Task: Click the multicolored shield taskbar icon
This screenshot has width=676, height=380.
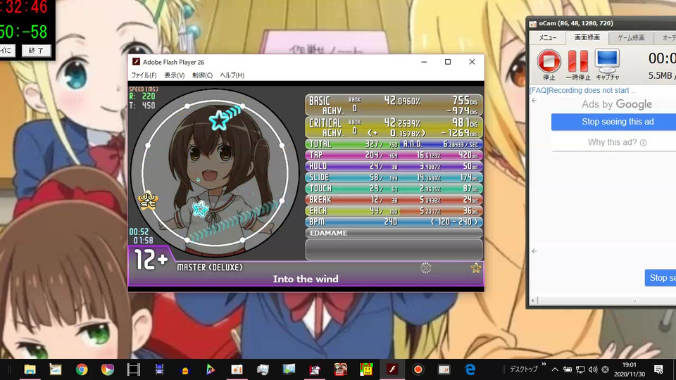Action: (x=107, y=369)
